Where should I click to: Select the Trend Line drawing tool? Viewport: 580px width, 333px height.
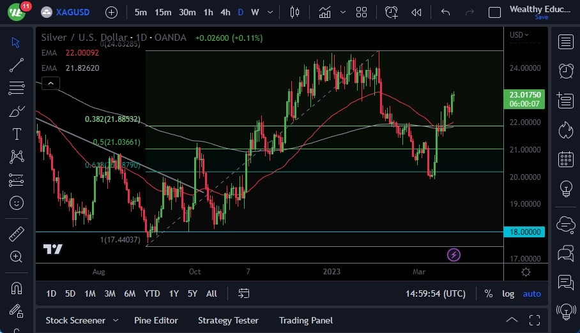click(x=17, y=64)
